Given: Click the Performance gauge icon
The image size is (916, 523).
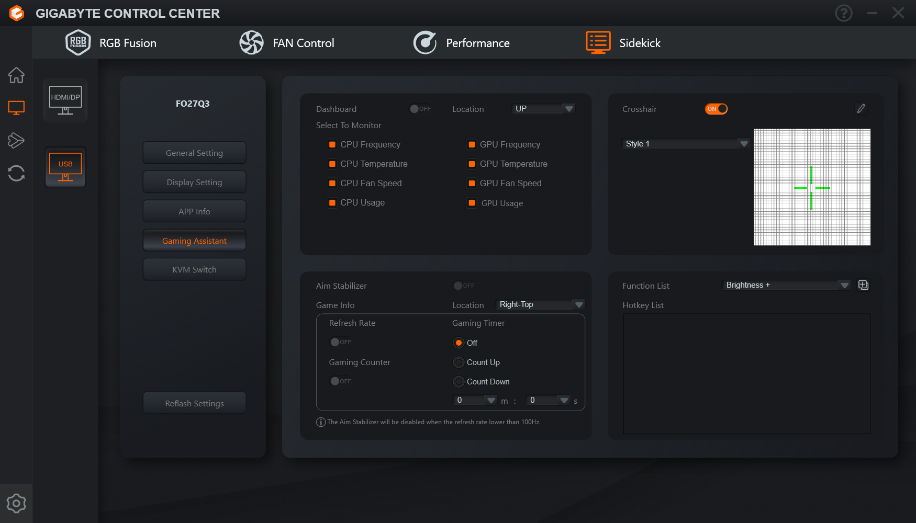Looking at the screenshot, I should [x=425, y=42].
